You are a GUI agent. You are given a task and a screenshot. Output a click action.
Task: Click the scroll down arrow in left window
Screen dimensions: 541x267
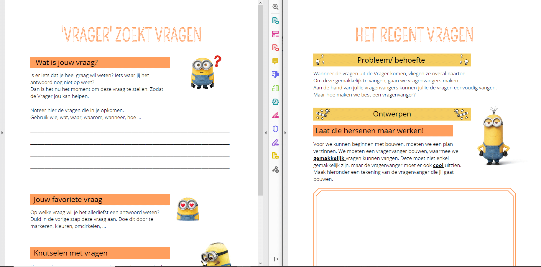(x=260, y=263)
